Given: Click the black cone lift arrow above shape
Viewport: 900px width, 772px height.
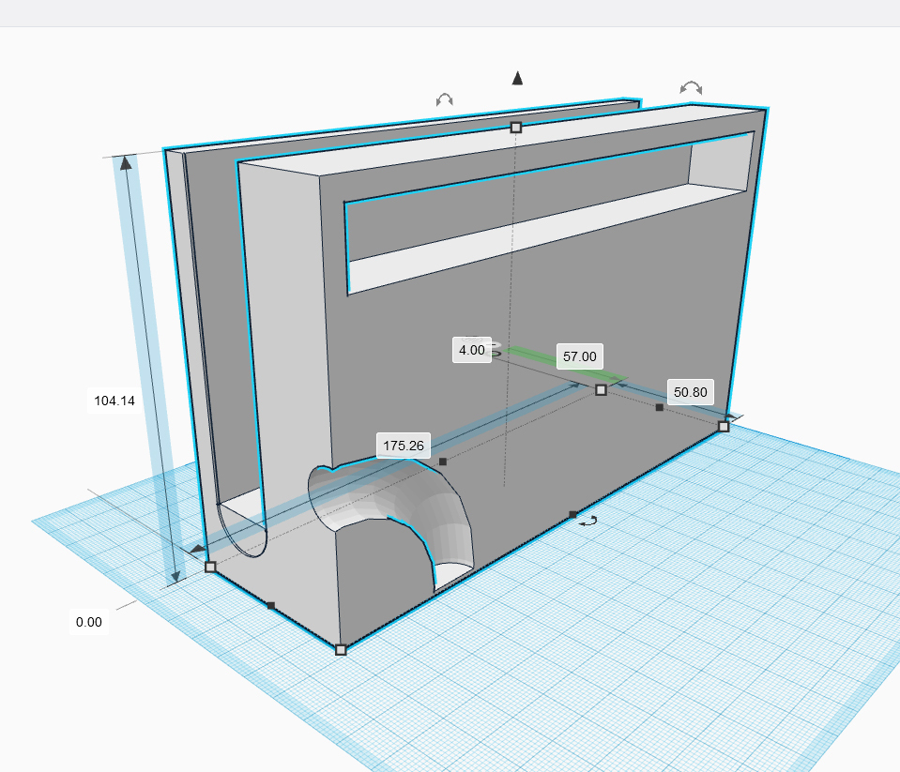Looking at the screenshot, I should point(516,78).
